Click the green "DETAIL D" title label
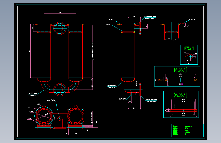The height and width of the screenshot is (143, 221). (189, 47)
